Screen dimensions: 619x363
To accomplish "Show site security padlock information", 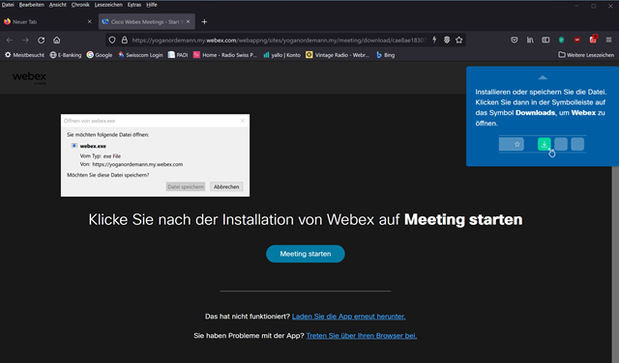I will 125,41.
